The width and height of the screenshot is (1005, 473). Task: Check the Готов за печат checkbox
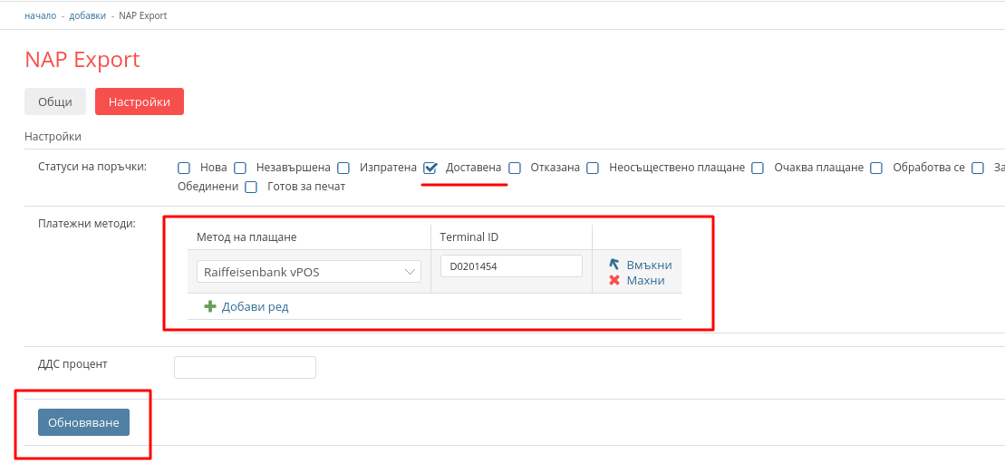pyautogui.click(x=251, y=187)
